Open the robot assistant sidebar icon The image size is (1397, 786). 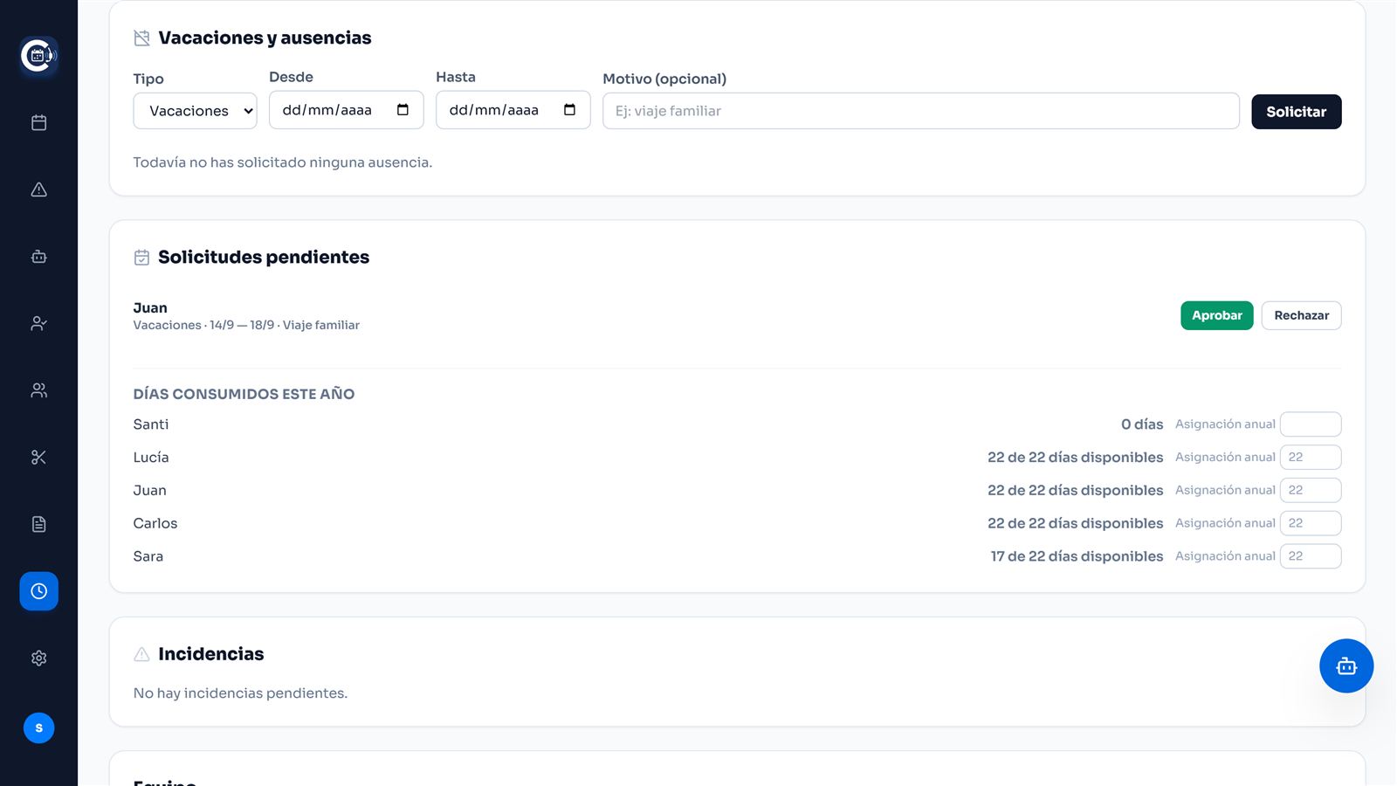tap(38, 257)
